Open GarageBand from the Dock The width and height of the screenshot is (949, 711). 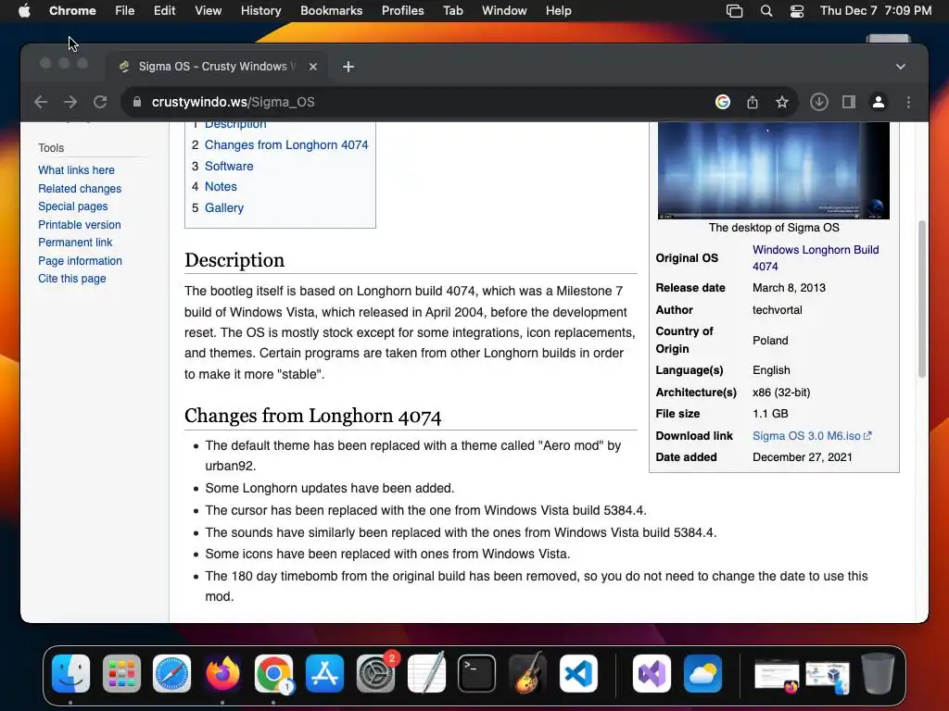point(527,674)
